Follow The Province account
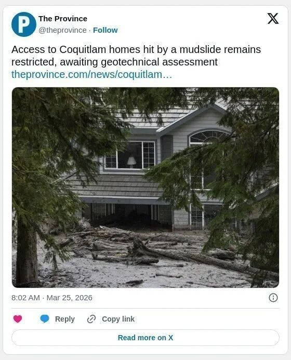 [105, 30]
